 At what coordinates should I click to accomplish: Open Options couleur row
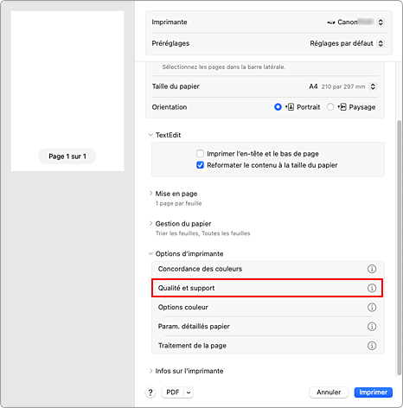tap(268, 307)
